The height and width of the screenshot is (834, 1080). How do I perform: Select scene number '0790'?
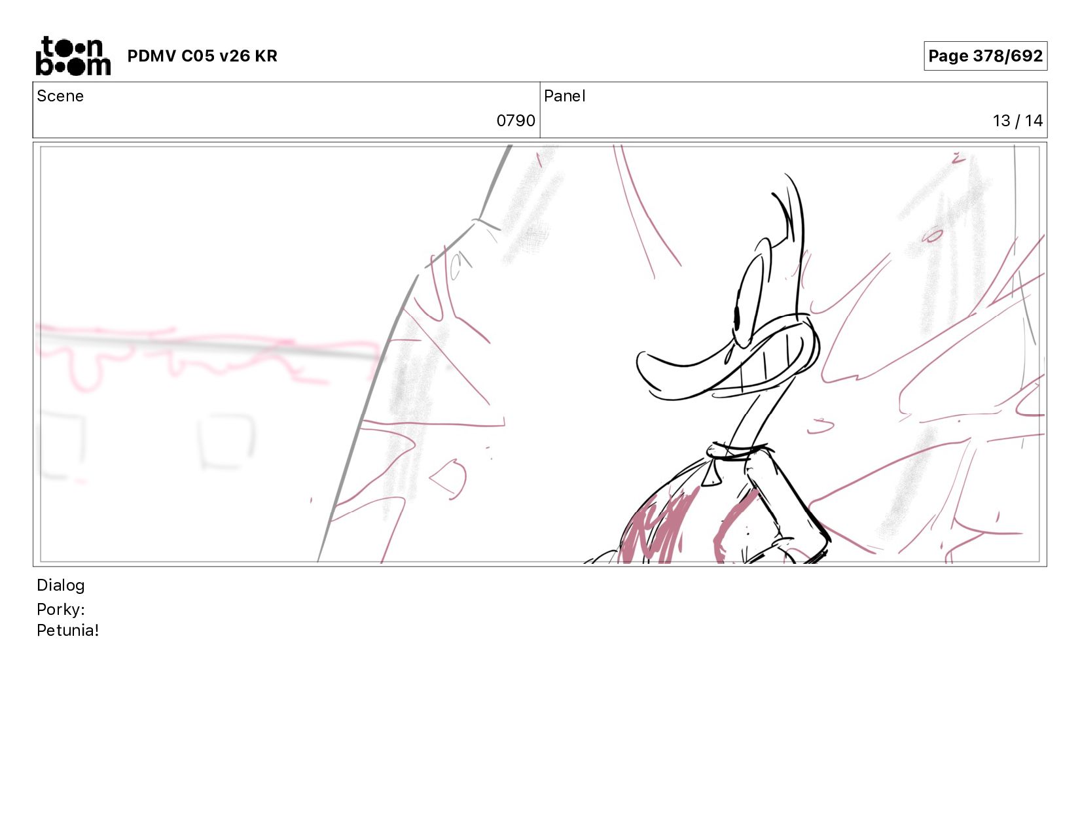516,121
